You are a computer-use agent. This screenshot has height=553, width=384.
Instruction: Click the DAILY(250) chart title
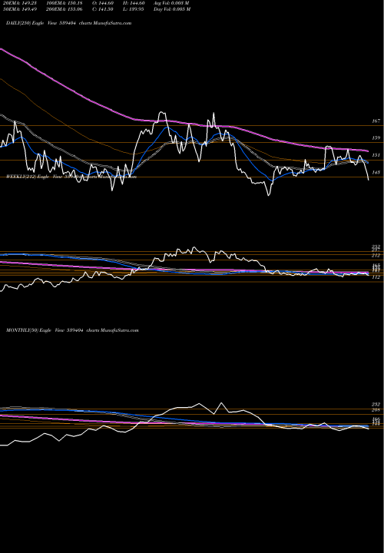[x=69, y=23]
